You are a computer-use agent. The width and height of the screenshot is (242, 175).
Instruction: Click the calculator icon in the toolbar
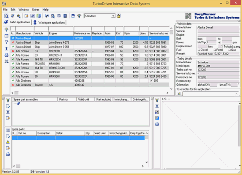click(x=65, y=16)
